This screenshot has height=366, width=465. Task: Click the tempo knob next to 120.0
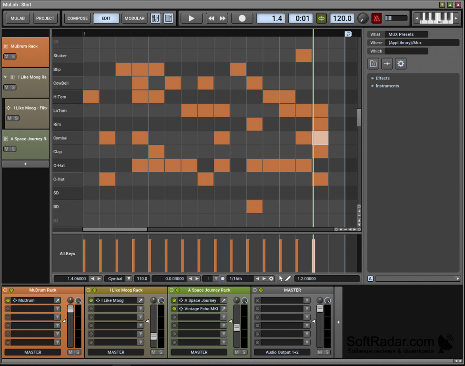pos(363,19)
